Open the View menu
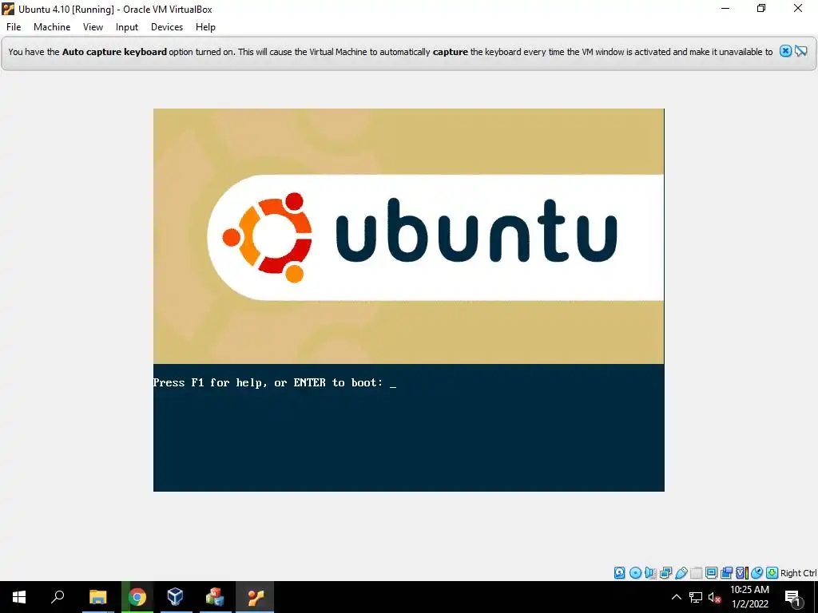This screenshot has height=613, width=818. pos(93,27)
